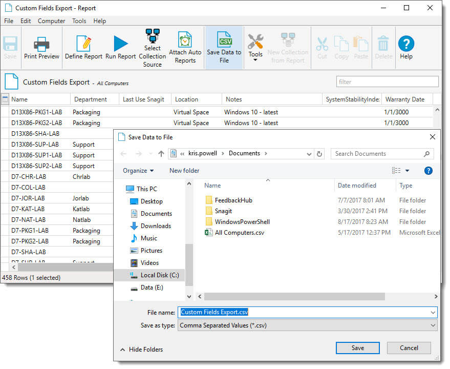The height and width of the screenshot is (369, 450).
Task: Open File menu
Action: [x=9, y=21]
